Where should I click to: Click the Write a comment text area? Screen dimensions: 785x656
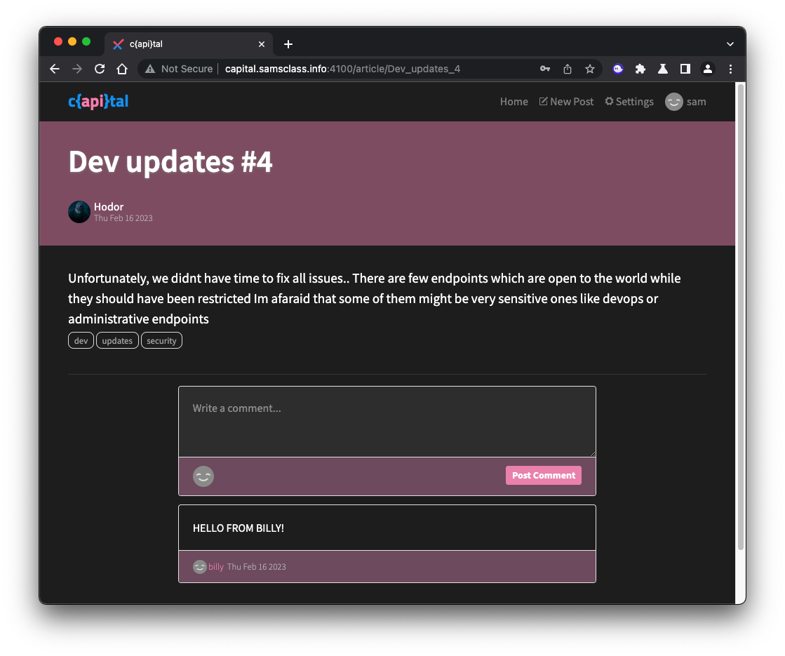[387, 422]
